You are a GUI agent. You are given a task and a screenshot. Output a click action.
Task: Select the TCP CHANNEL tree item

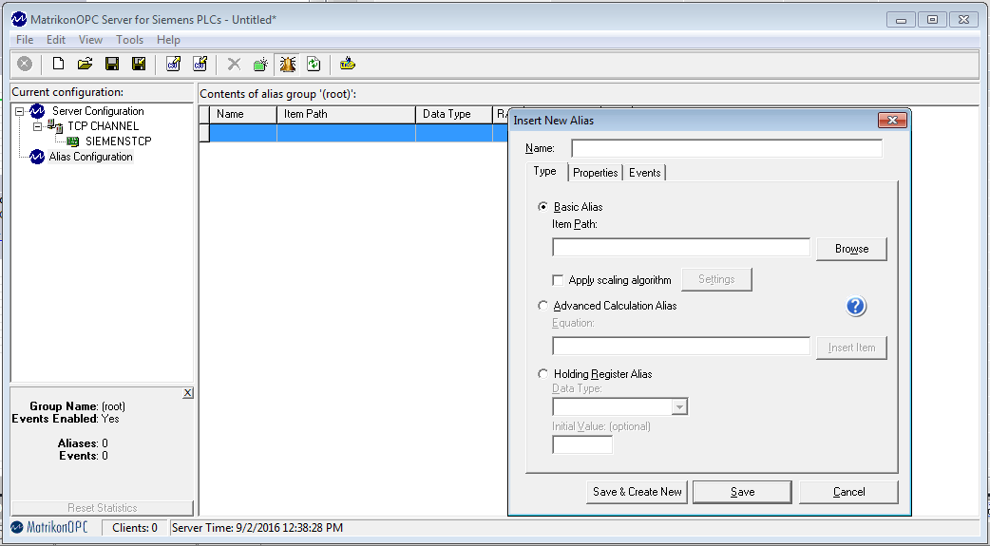[x=103, y=126]
